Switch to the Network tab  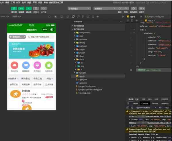coord(165,103)
